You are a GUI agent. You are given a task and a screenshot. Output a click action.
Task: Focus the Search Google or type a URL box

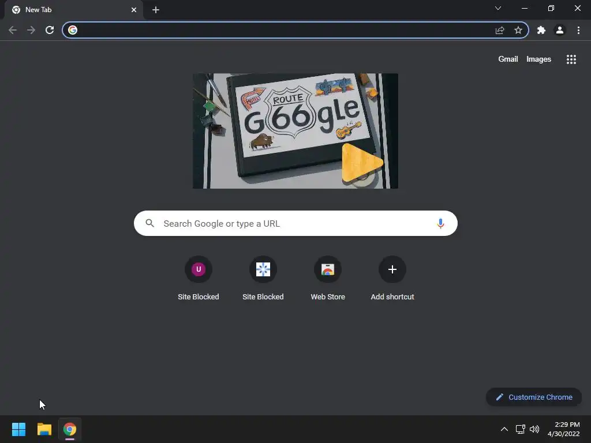[295, 223]
